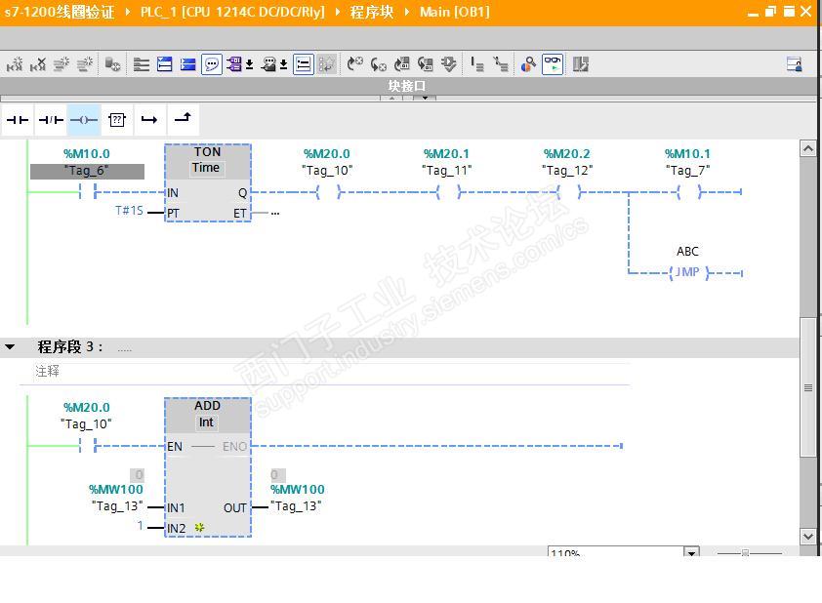The width and height of the screenshot is (822, 603).
Task: Click %M20.2 "Tag_12" coil address
Action: [566, 153]
